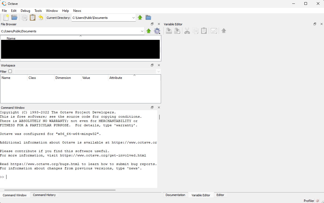
Task: Open the Tools menu
Action: coord(38,11)
